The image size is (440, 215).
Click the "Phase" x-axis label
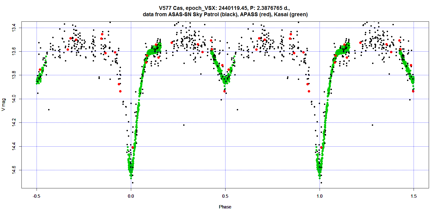225,207
